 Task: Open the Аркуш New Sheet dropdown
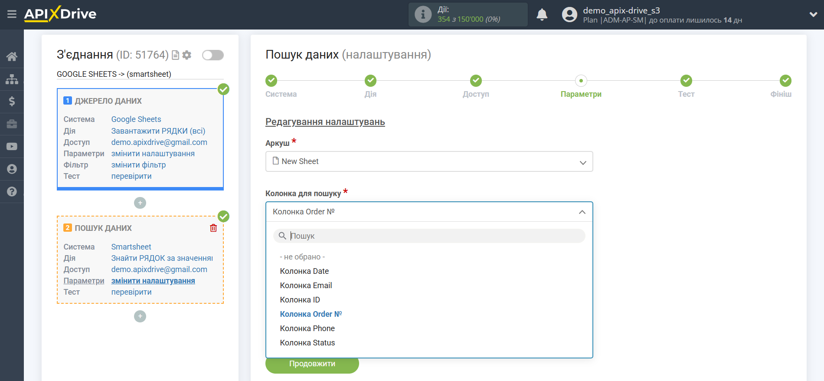[429, 161]
